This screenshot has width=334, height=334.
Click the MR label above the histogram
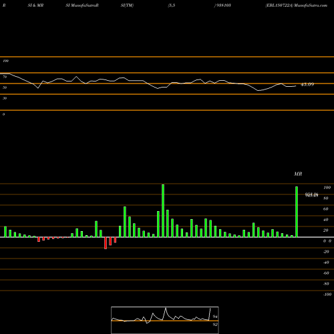pyautogui.click(x=298, y=174)
